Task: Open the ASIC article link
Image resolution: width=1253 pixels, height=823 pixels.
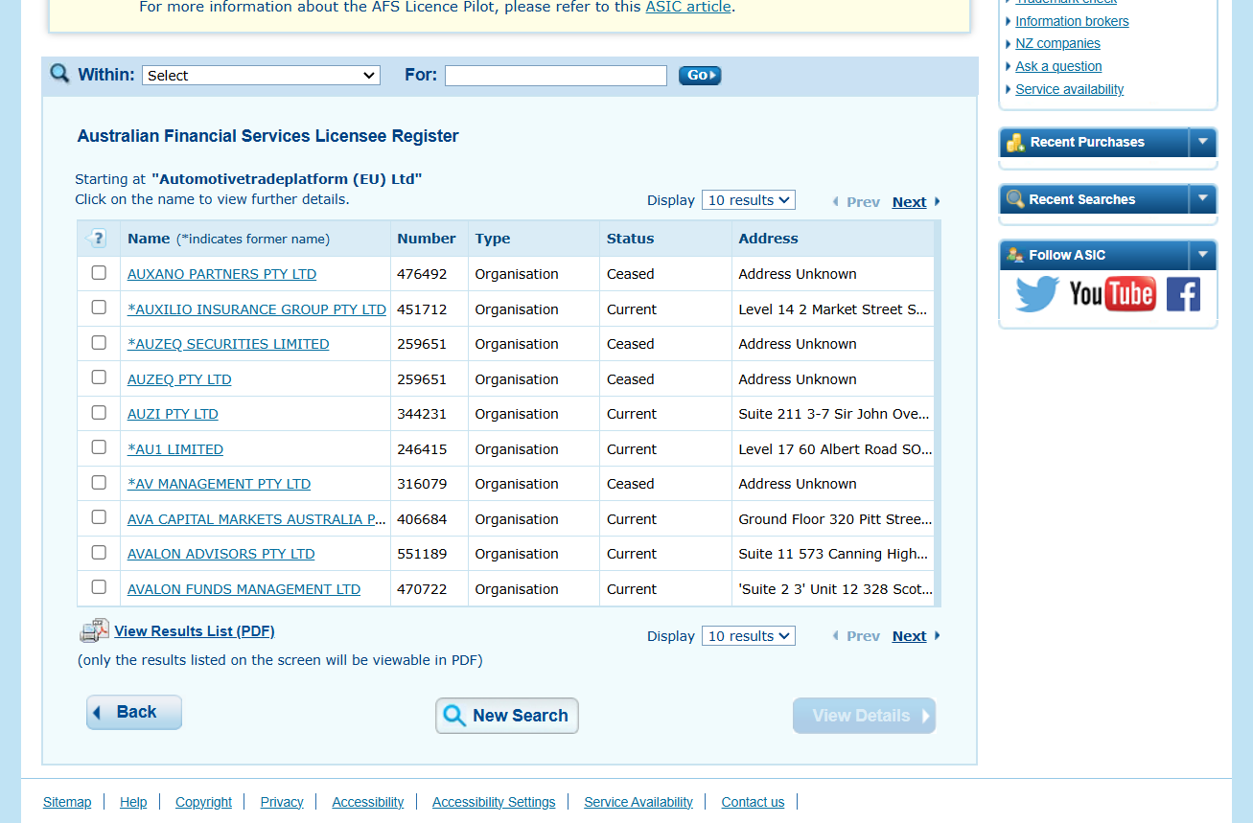Action: pyautogui.click(x=688, y=7)
